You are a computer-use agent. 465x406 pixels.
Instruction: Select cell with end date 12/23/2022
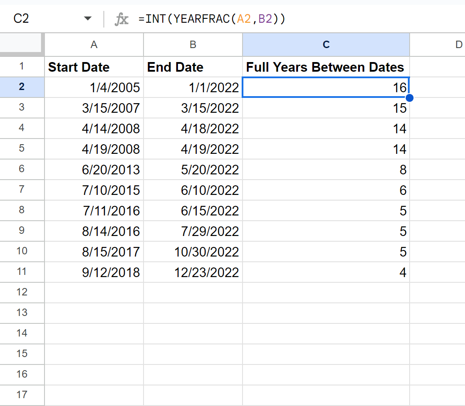pyautogui.click(x=193, y=272)
